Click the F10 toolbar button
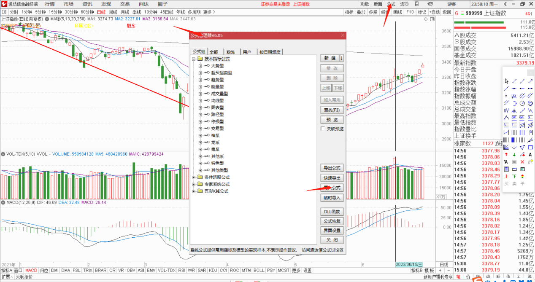This screenshot has width=535, height=282. 410,12
